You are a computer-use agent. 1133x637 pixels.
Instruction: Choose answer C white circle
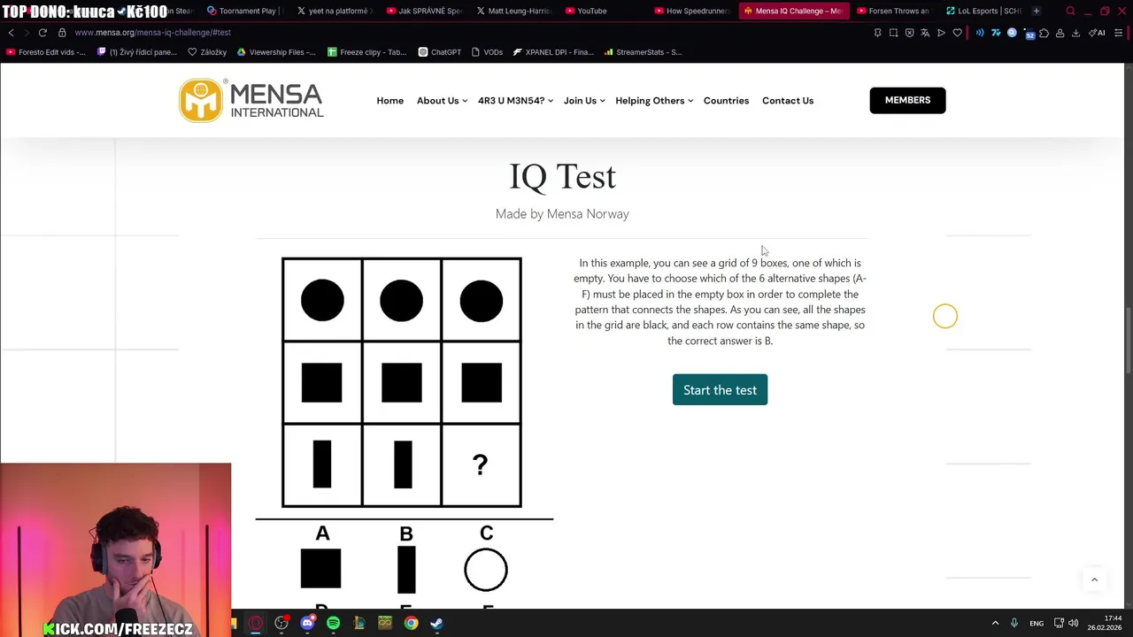tap(486, 570)
